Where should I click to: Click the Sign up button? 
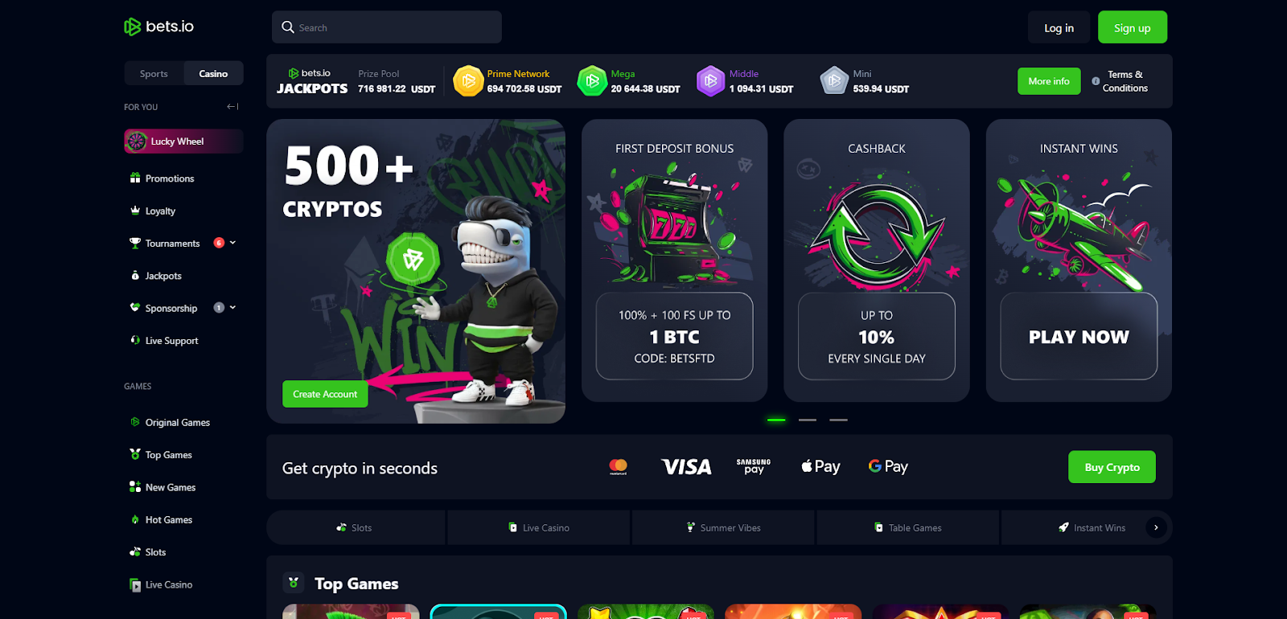coord(1132,27)
